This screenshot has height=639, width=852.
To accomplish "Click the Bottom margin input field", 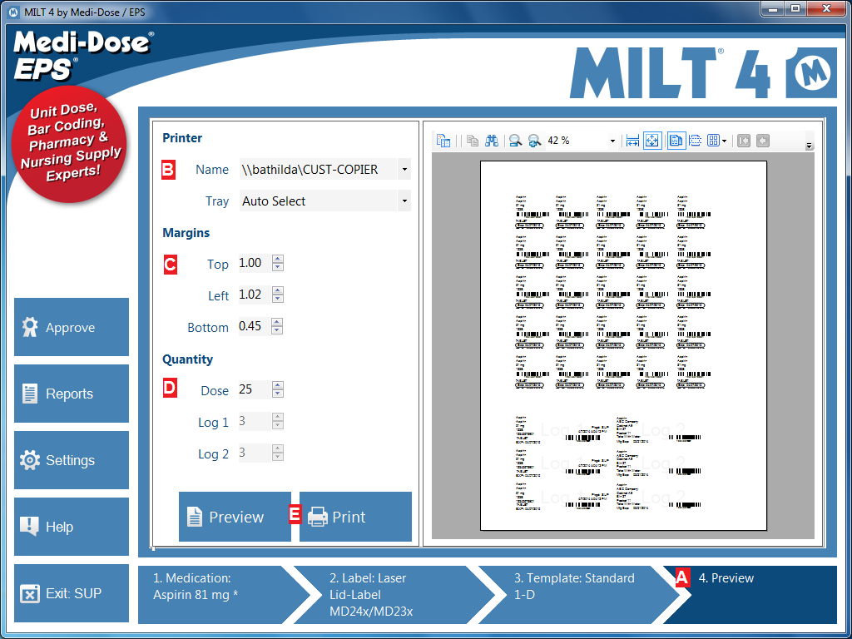I will pos(255,326).
